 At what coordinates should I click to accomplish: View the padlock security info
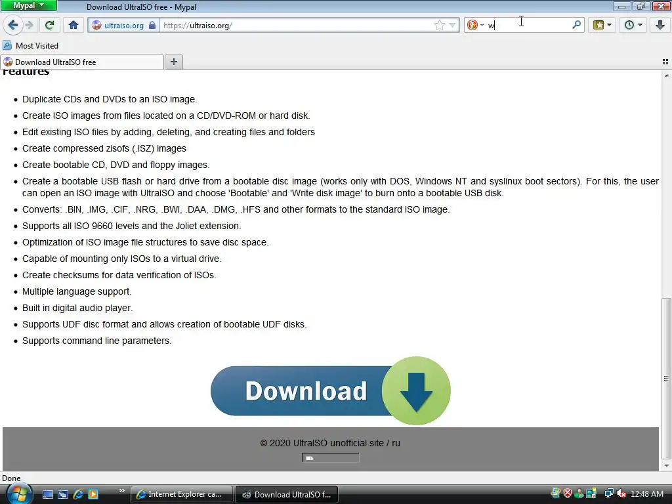(152, 26)
